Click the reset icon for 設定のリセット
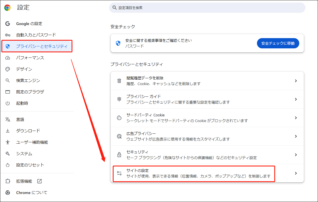318x202 pixels. (8, 165)
